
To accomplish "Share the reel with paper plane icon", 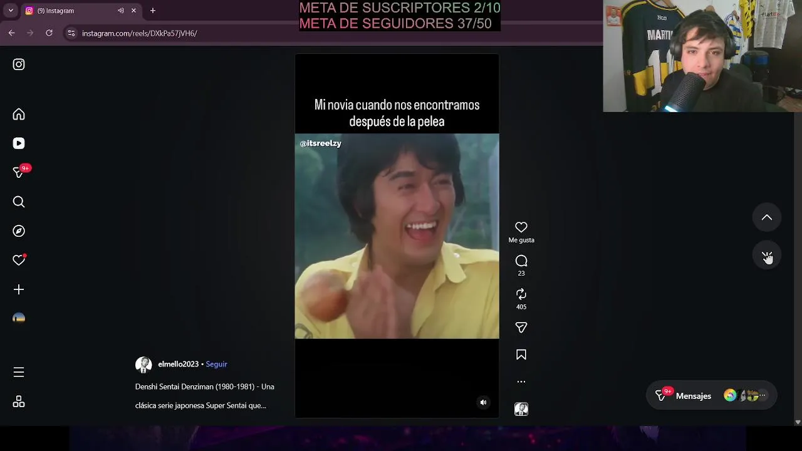I will pos(521,328).
